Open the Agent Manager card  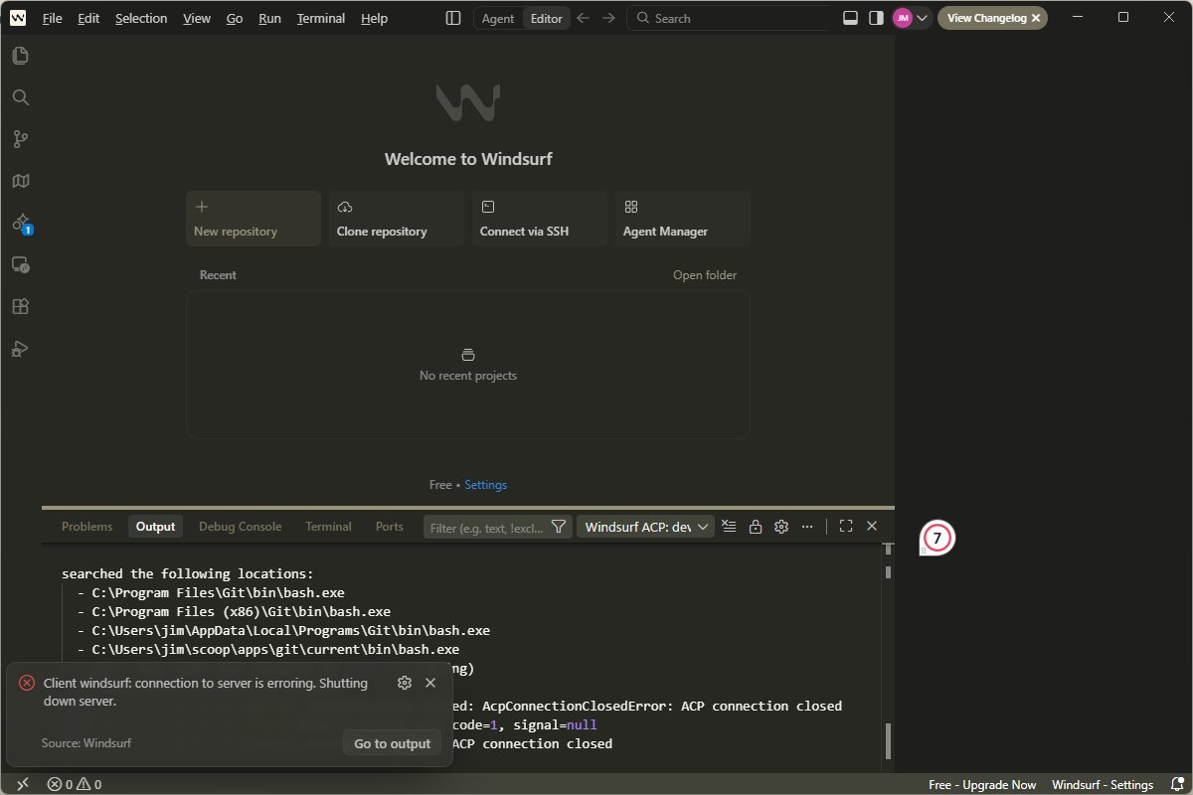(x=683, y=219)
